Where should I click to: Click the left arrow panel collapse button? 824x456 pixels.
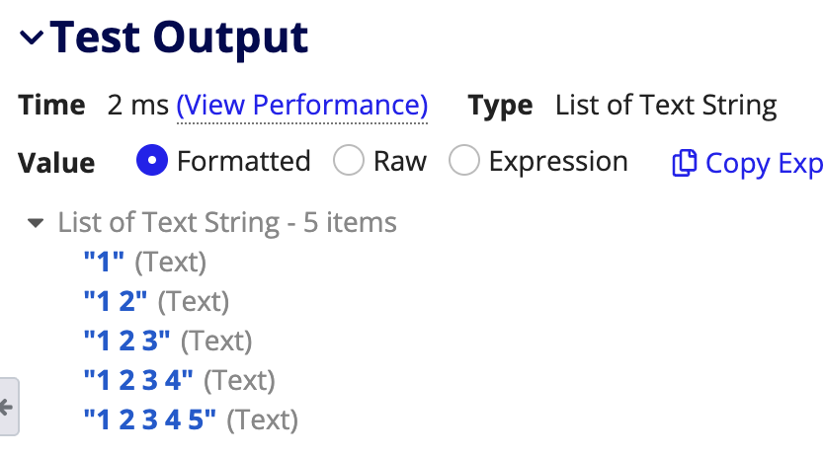coord(8,407)
